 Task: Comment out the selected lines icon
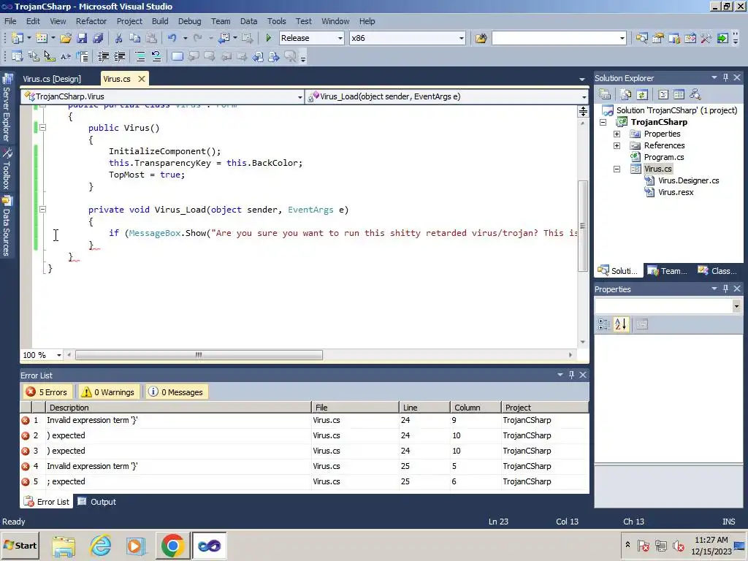(140, 57)
